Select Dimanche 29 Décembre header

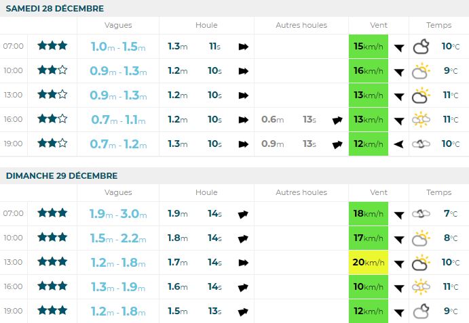[60, 175]
